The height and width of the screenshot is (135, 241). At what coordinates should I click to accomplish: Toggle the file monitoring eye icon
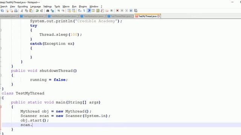(111, 10)
